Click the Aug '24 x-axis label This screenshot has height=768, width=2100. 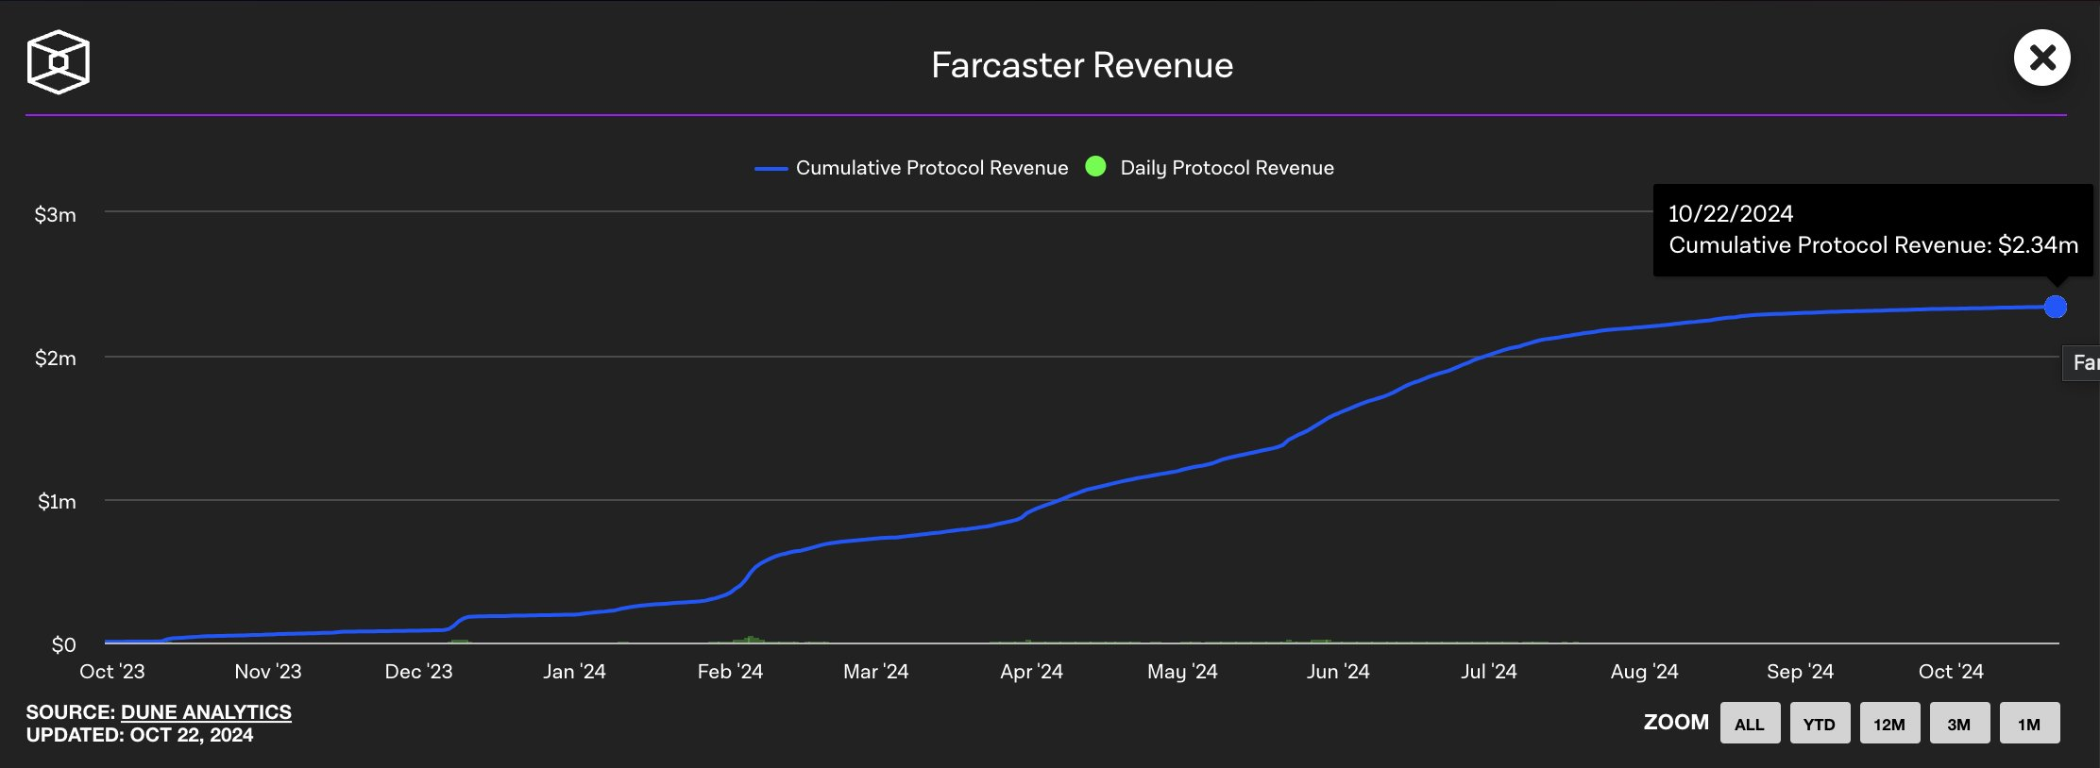tap(1644, 672)
